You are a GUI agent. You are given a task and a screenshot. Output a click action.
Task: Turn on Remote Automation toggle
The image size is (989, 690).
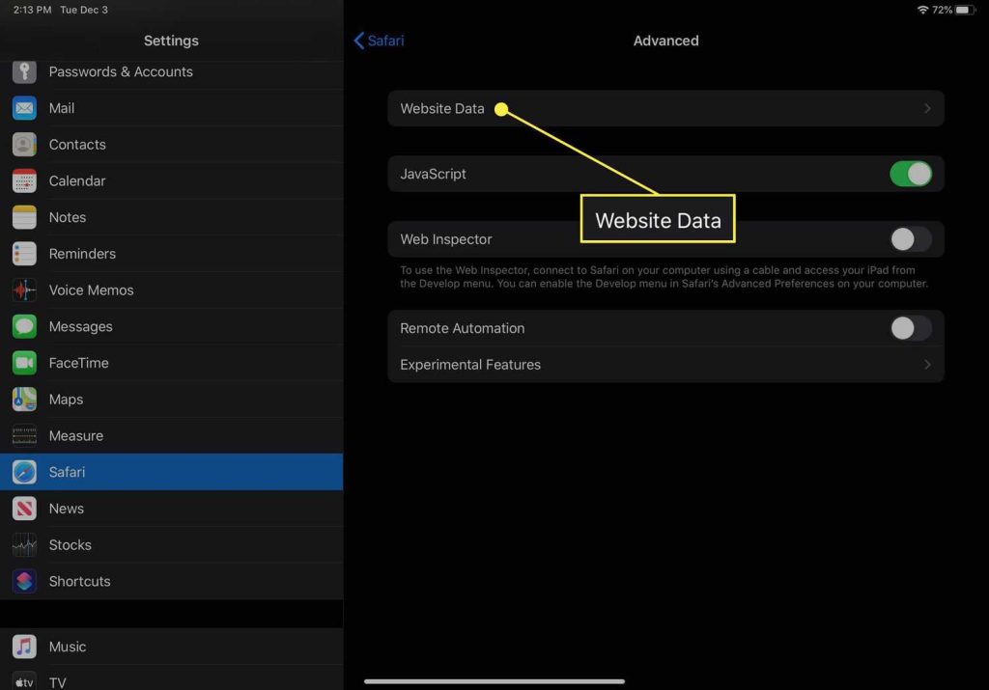[910, 328]
